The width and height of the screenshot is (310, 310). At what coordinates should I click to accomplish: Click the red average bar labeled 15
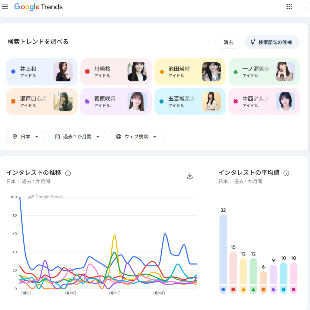coord(233,268)
